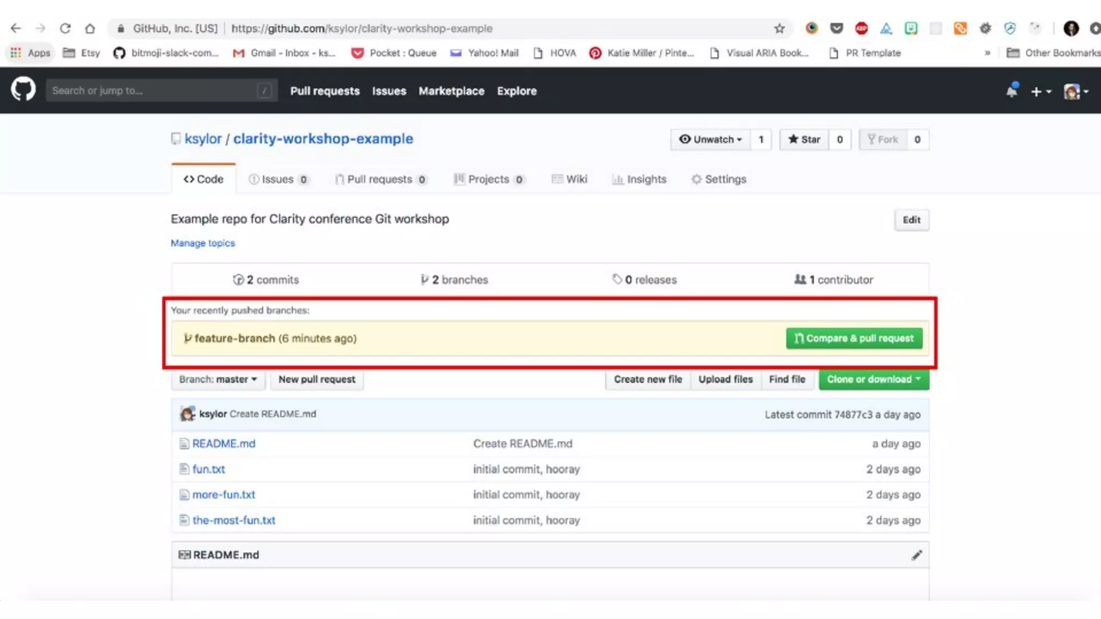Click the pencil icon to edit README.md
The width and height of the screenshot is (1101, 619).
coord(917,555)
